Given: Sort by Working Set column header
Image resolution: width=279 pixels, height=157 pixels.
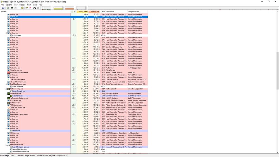Looking at the screenshot, I should pyautogui.click(x=95, y=12).
